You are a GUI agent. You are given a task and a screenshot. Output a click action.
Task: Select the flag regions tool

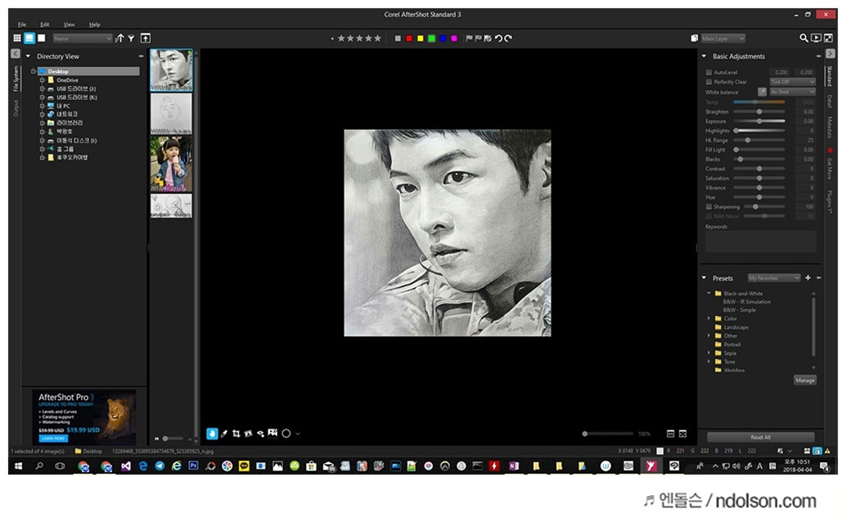point(272,433)
